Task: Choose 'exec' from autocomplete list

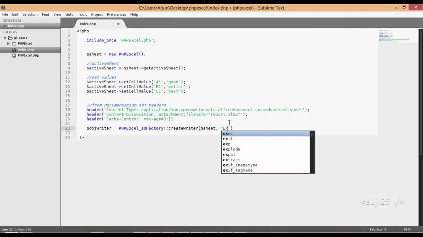Action: [266, 134]
